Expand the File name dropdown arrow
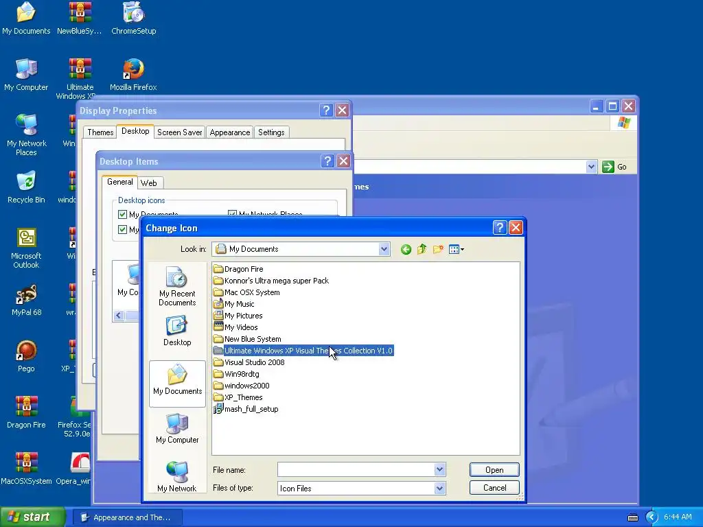The height and width of the screenshot is (527, 703). coord(440,469)
